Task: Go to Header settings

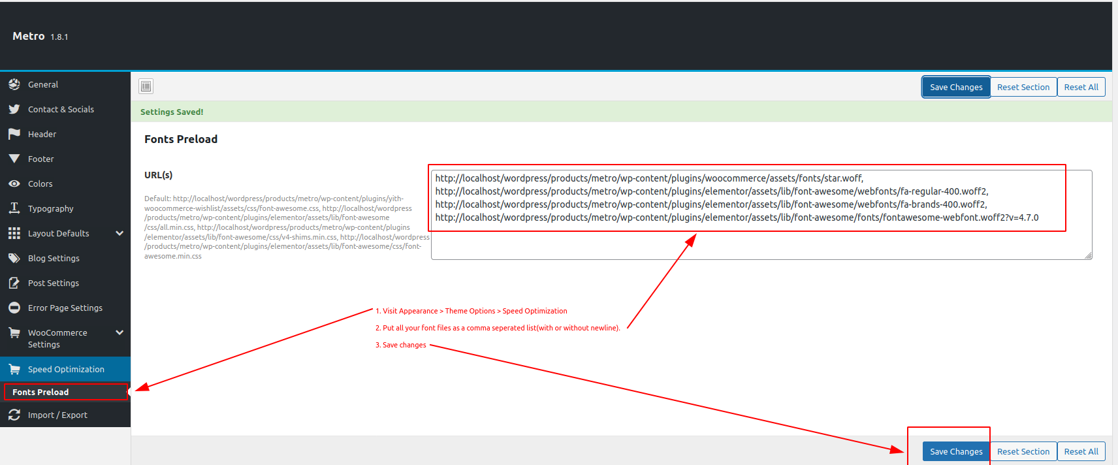Action: pos(65,134)
